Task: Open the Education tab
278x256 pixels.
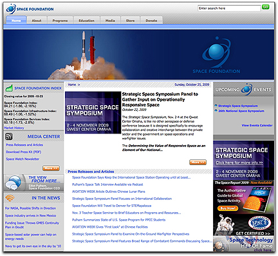Action: pos(86,21)
